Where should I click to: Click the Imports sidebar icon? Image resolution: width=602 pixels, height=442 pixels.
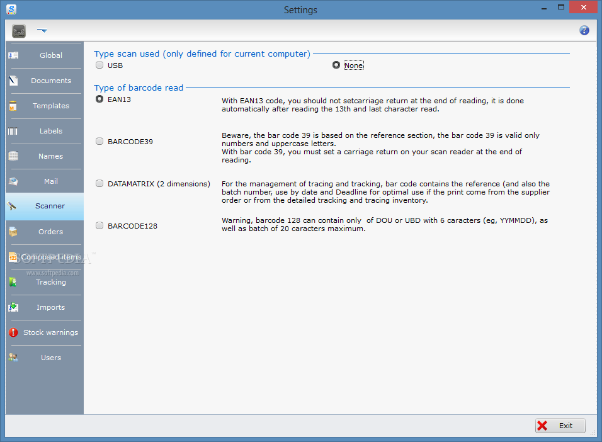coord(13,307)
